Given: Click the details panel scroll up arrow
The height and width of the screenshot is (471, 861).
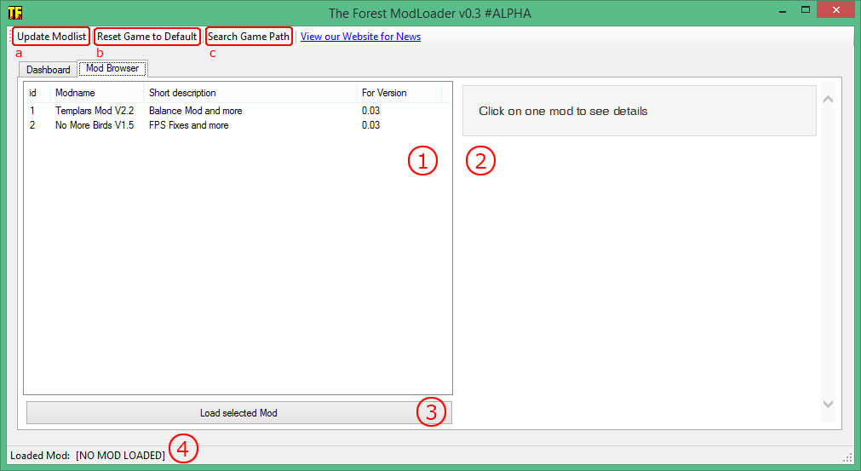Looking at the screenshot, I should [828, 100].
